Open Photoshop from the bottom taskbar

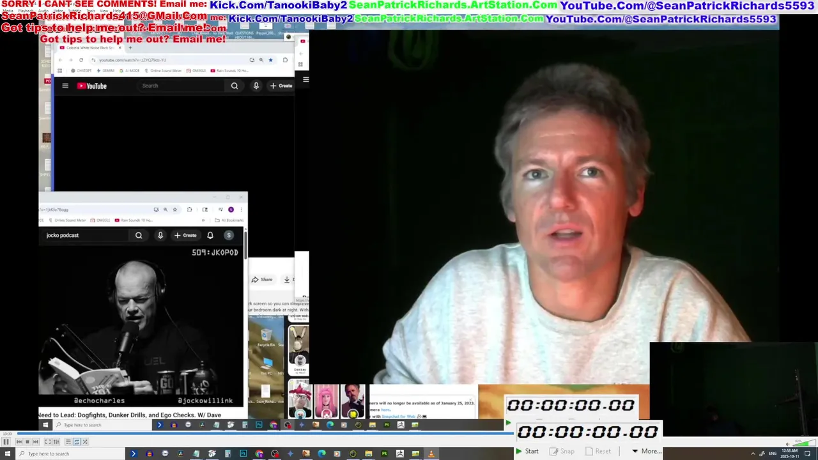pos(243,454)
